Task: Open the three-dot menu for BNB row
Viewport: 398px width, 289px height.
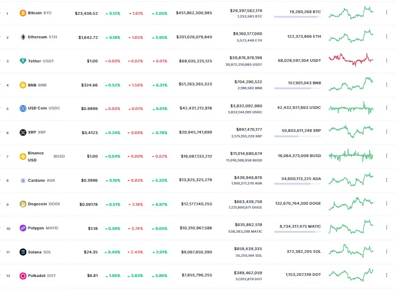Action: [386, 84]
